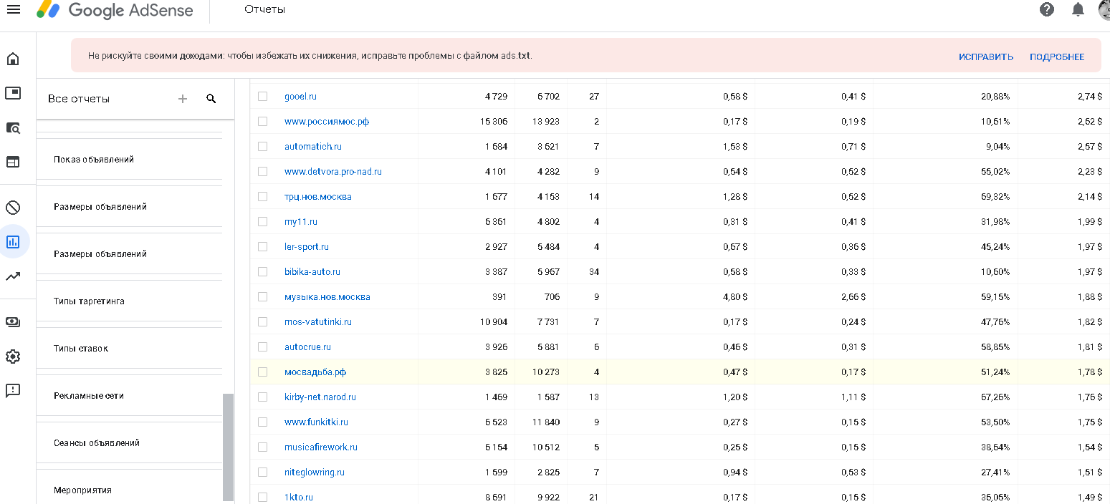The height and width of the screenshot is (504, 1110).
Task: Open the Payments money icon
Action: [13, 322]
